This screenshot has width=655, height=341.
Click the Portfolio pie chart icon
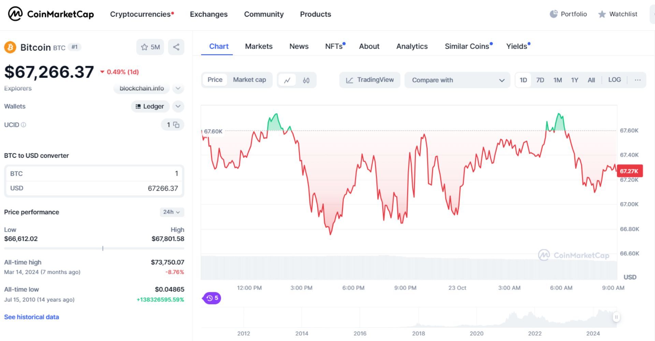(x=553, y=14)
